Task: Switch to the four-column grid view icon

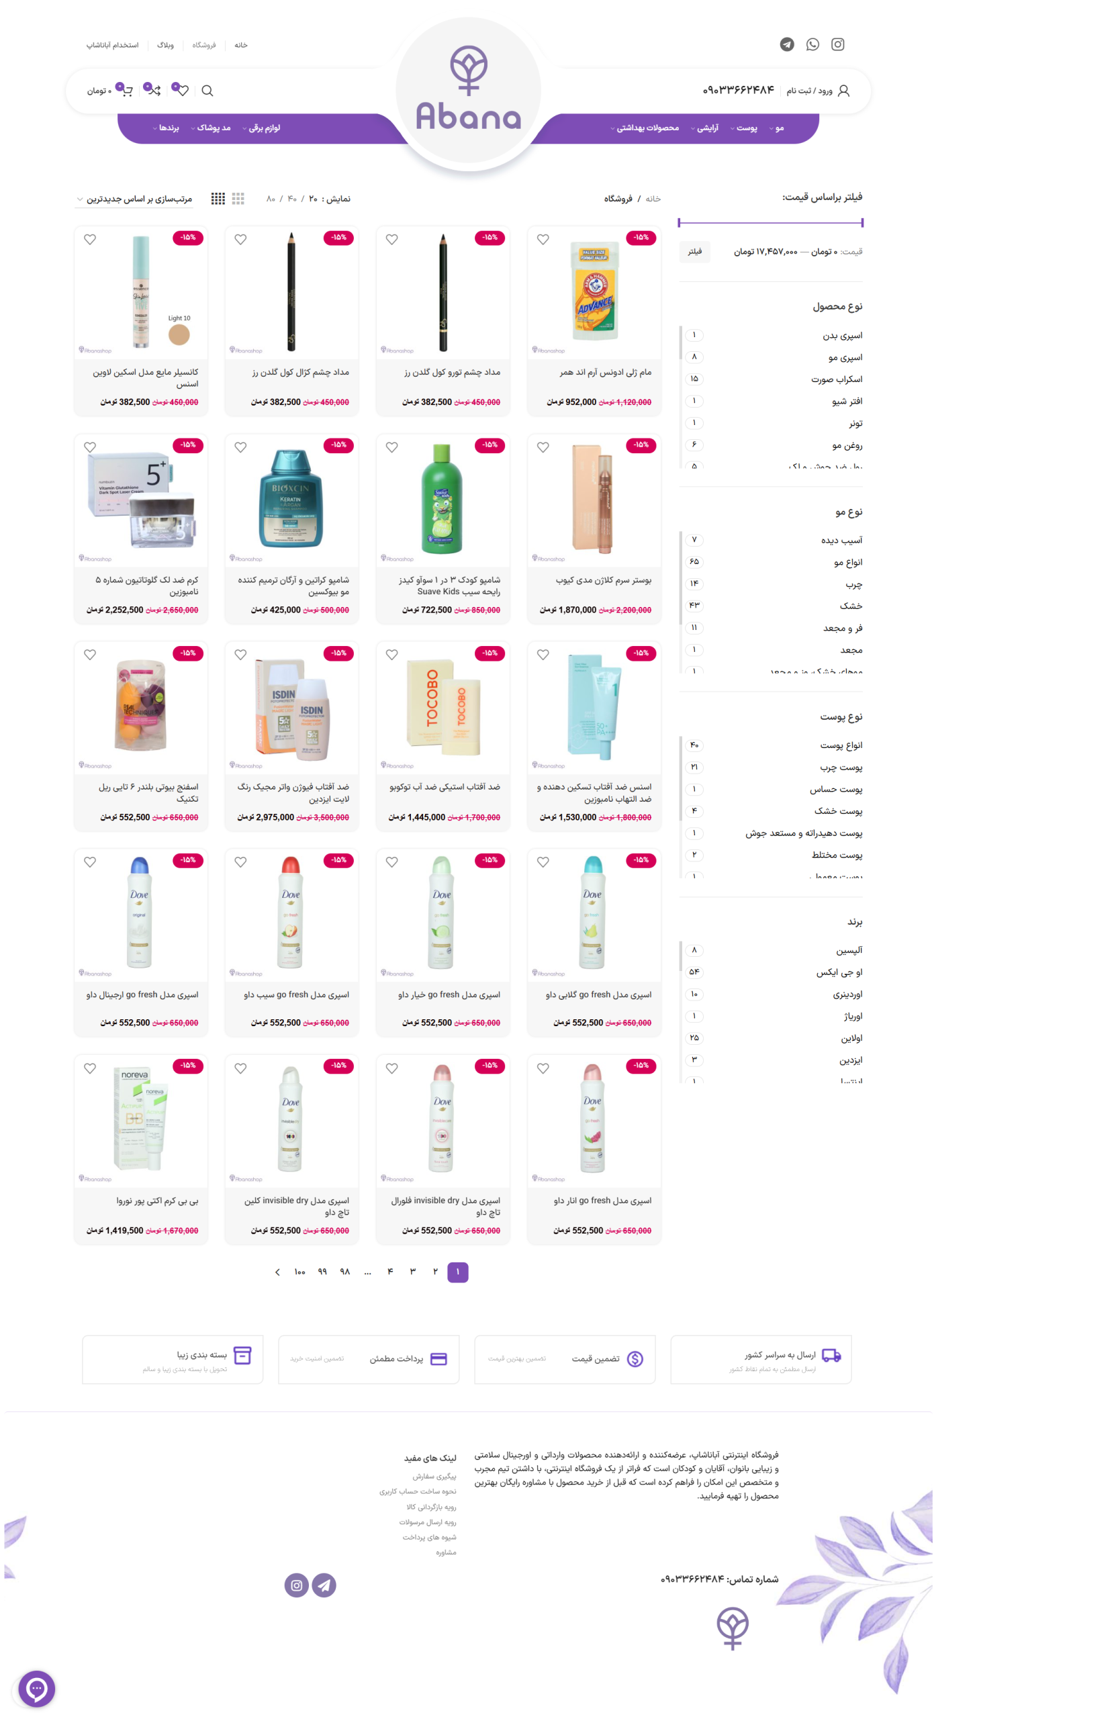Action: tap(218, 198)
